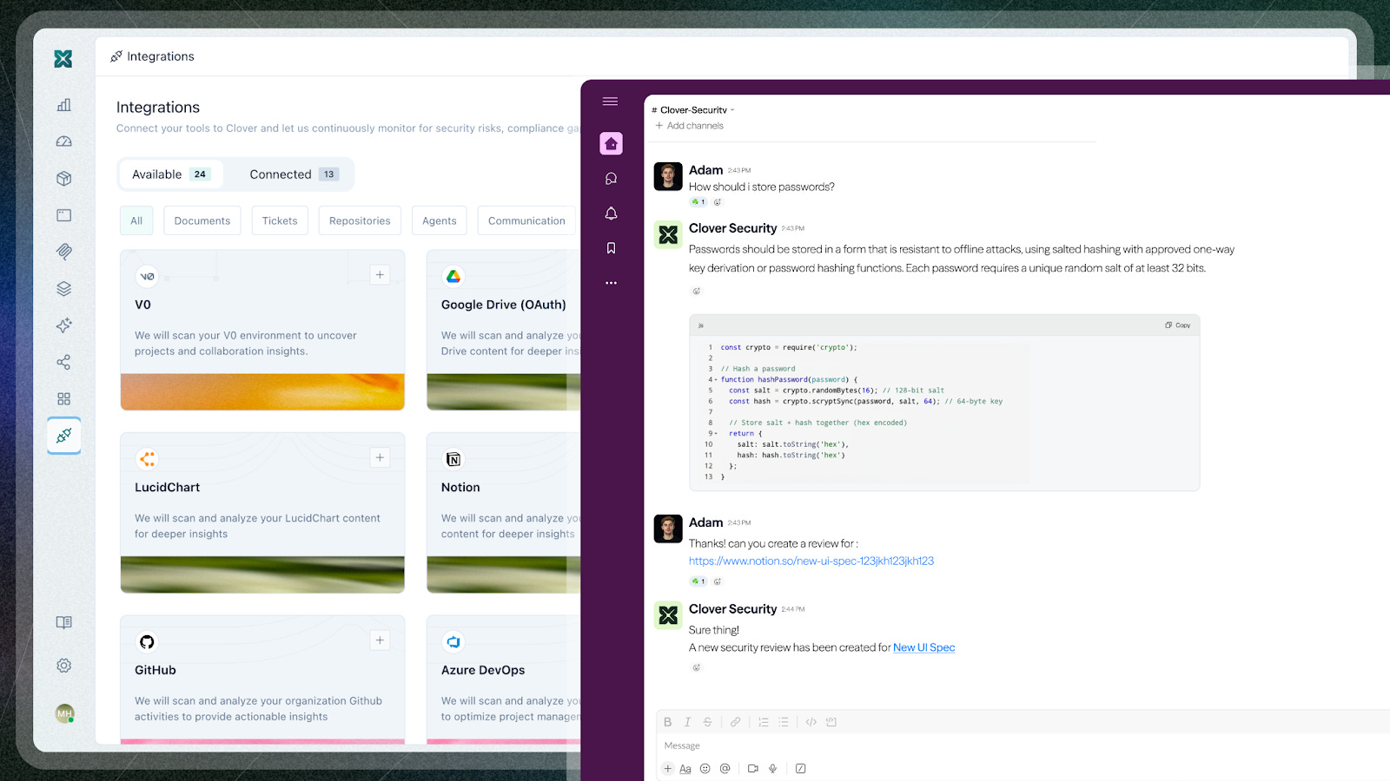Screen dimensions: 1390x781
Task: Filter by Repositories
Action: tap(360, 220)
